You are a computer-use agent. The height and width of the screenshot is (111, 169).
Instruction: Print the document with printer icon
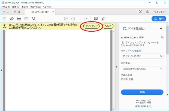(19, 19)
